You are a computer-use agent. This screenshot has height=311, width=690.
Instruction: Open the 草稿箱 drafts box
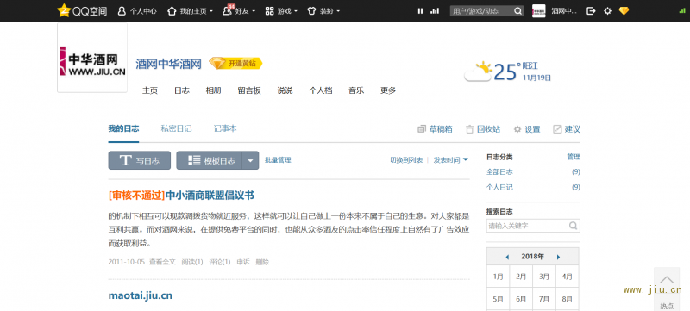[x=435, y=129]
